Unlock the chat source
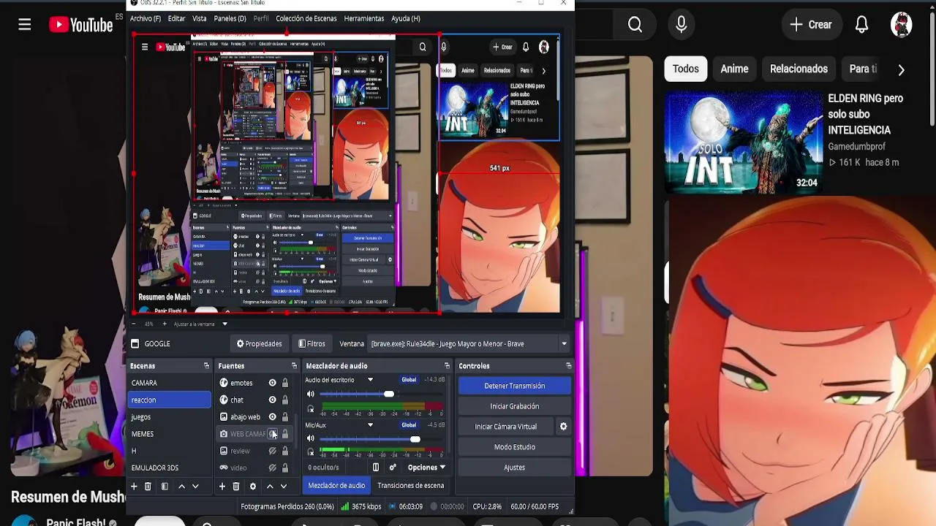Viewport: 936px width, 526px height. tap(285, 400)
